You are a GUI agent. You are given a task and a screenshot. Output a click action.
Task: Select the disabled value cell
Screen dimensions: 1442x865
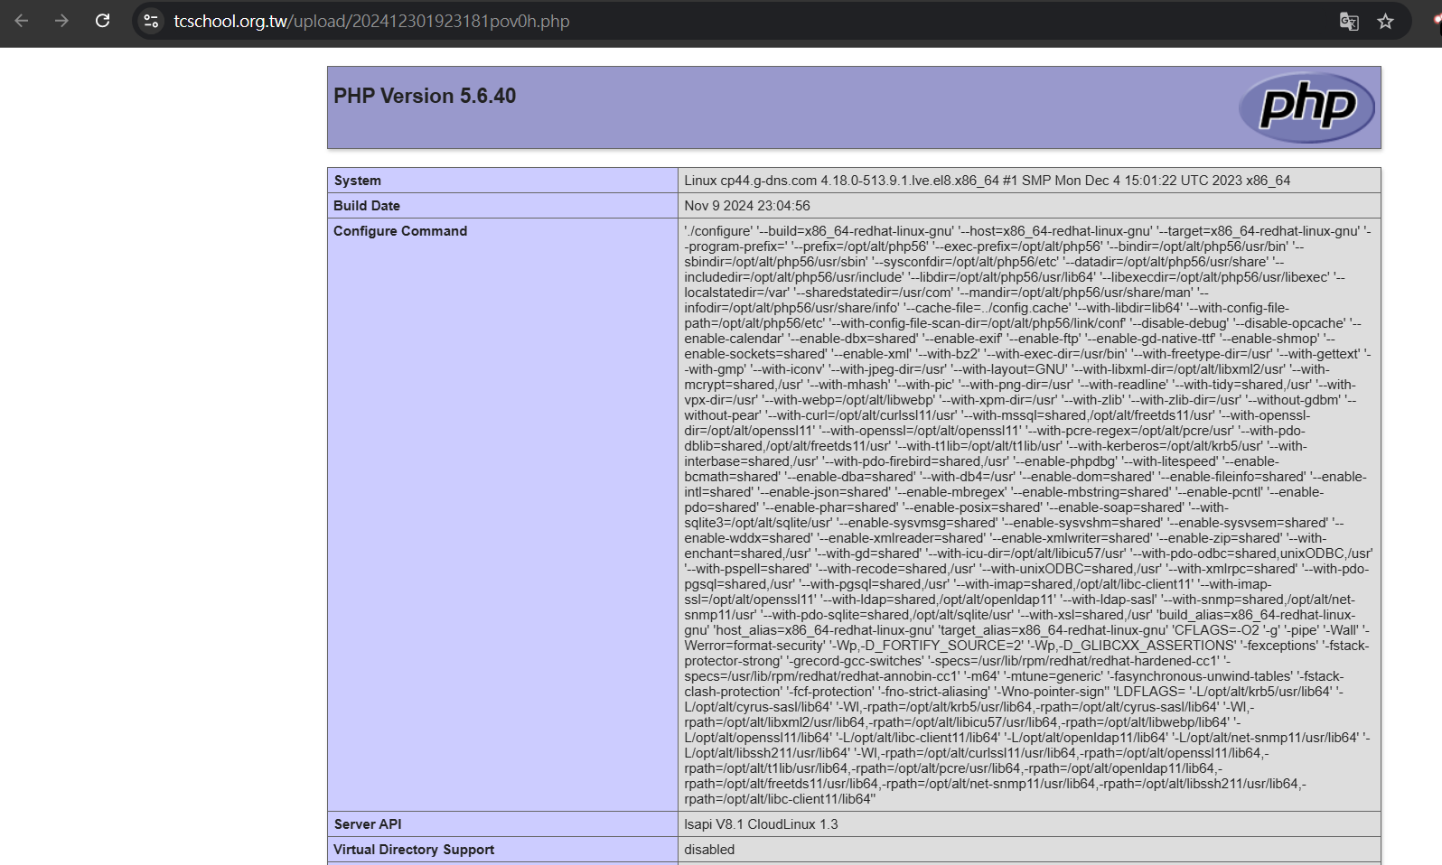(x=1029, y=850)
